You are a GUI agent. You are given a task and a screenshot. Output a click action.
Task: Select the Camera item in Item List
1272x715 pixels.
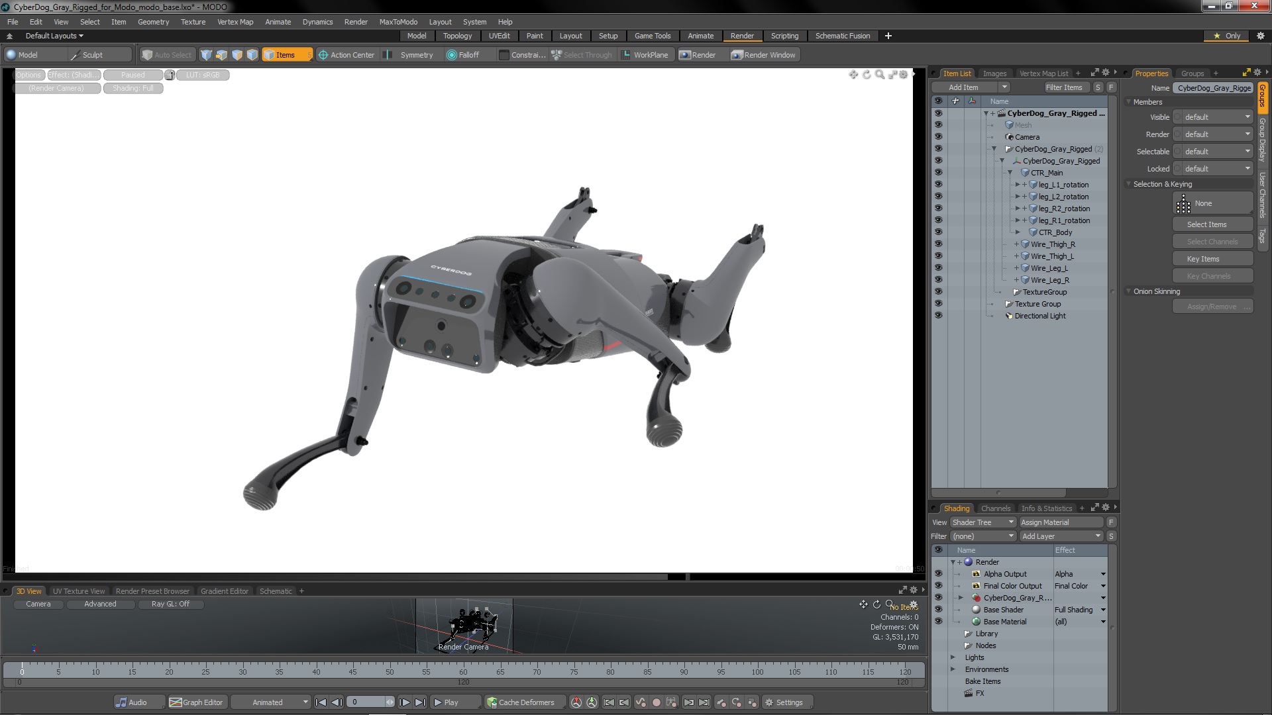(x=1027, y=137)
